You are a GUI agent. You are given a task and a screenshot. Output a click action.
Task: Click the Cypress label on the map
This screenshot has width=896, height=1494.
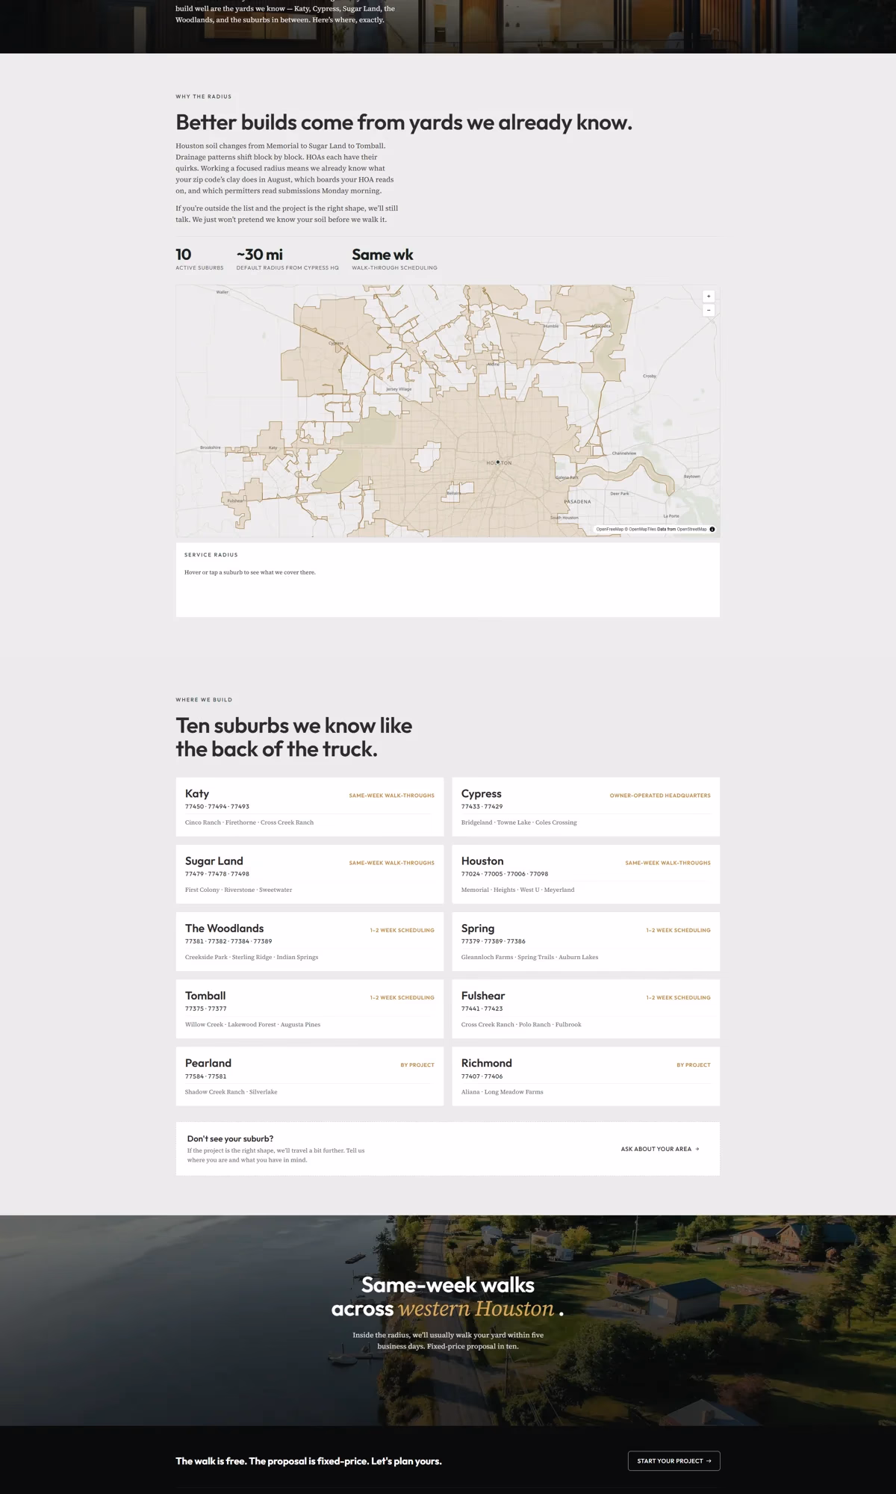[x=336, y=344]
